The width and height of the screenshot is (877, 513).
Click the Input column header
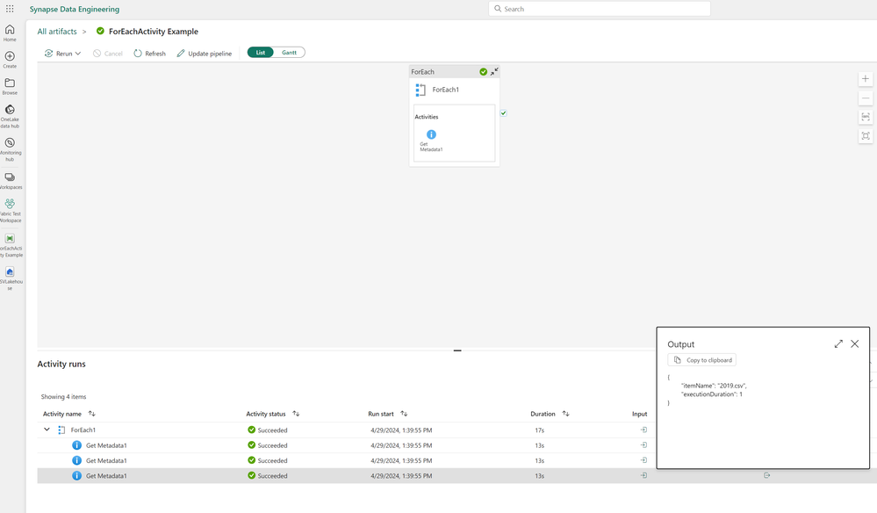(x=639, y=414)
